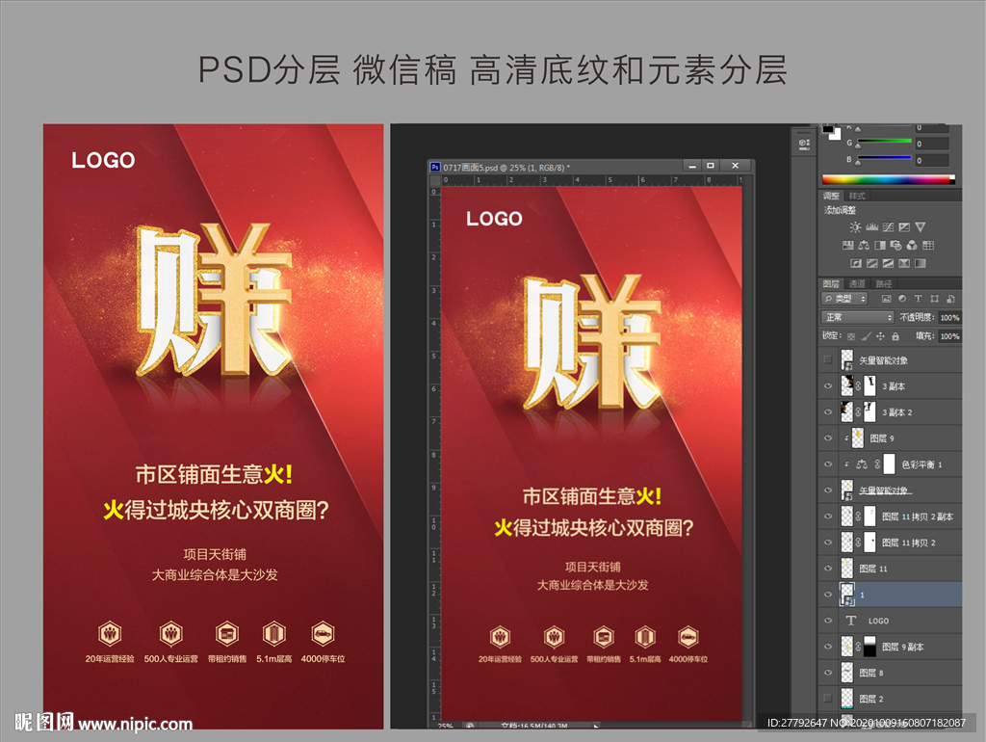Add a Levels adjustment (histogram icon)
This screenshot has width=986, height=742.
pyautogui.click(x=871, y=227)
